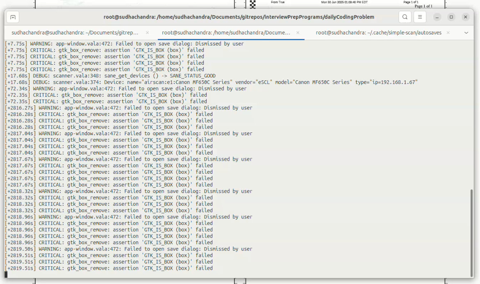480x284 pixels.
Task: Click the sane_get_devices DEBUG log line
Action: [111, 76]
